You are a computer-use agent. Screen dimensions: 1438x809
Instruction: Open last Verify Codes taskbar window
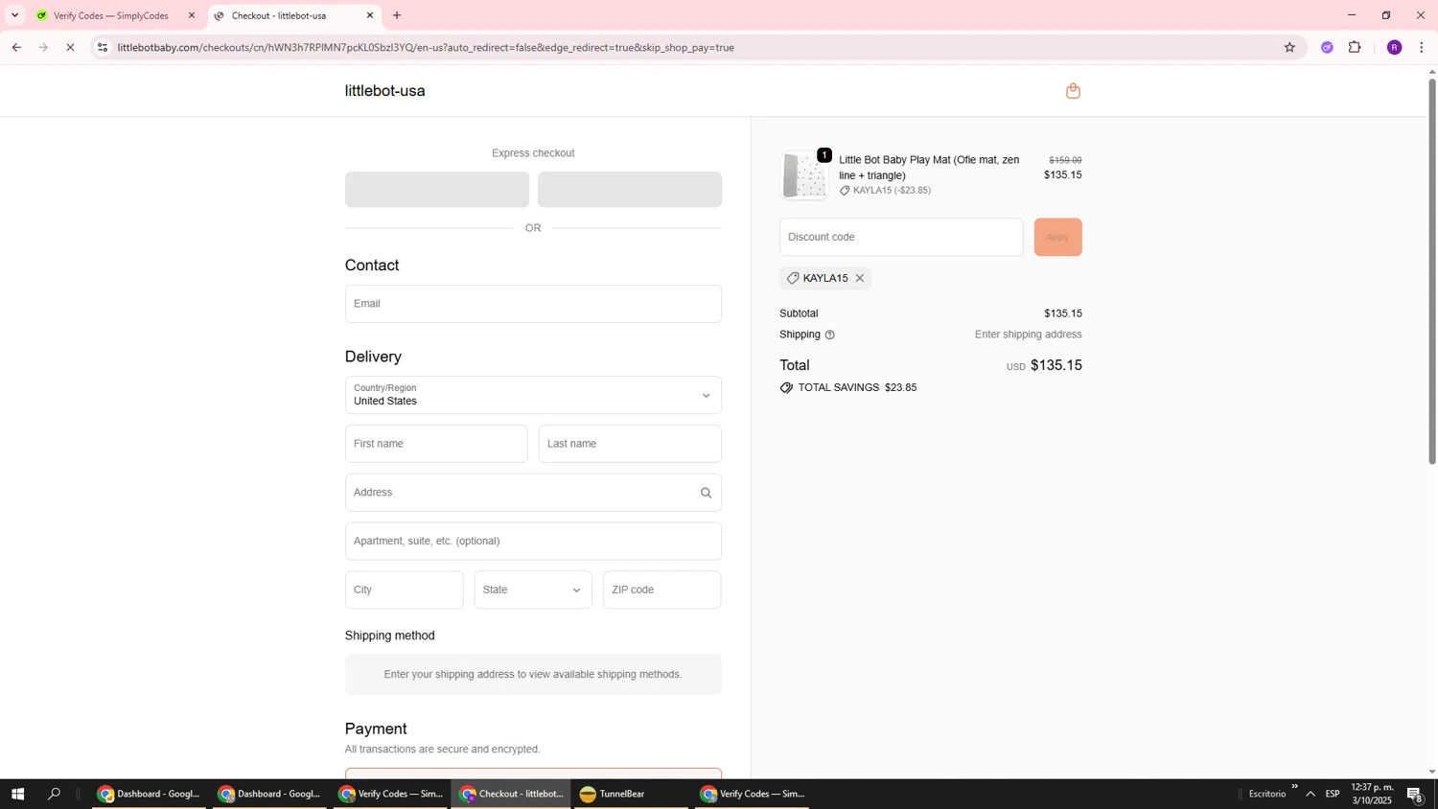pos(752,794)
